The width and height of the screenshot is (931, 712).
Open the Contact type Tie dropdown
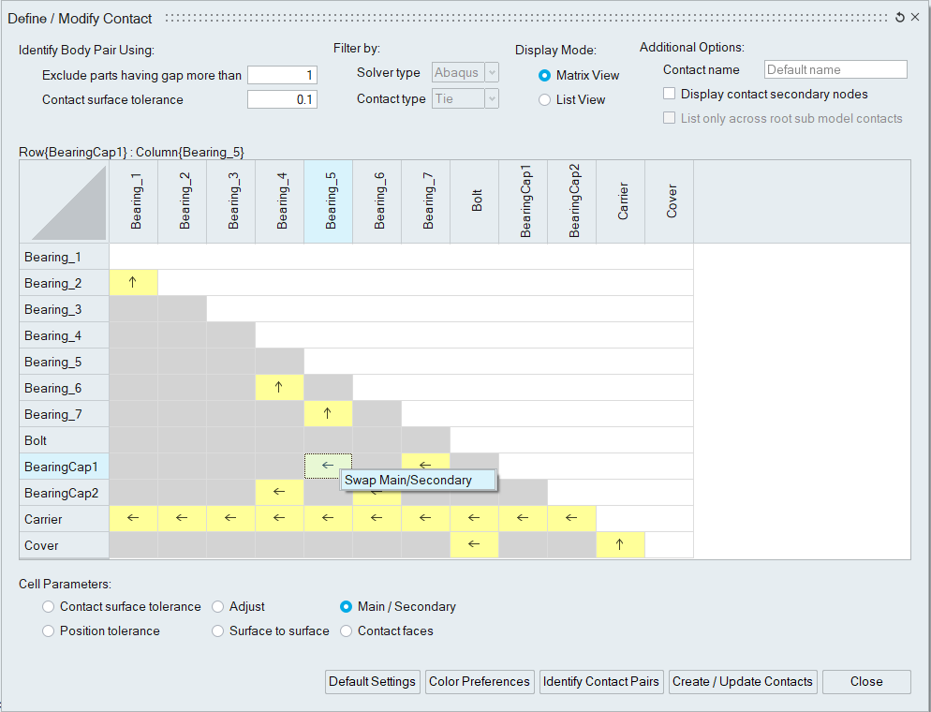(465, 99)
